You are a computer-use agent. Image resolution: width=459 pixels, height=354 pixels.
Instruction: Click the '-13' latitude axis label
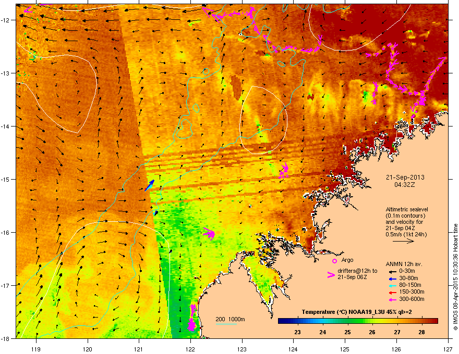6,73
